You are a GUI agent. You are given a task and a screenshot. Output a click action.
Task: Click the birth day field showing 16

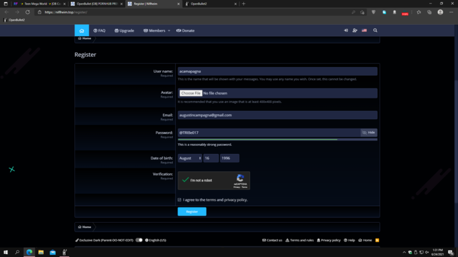click(211, 158)
